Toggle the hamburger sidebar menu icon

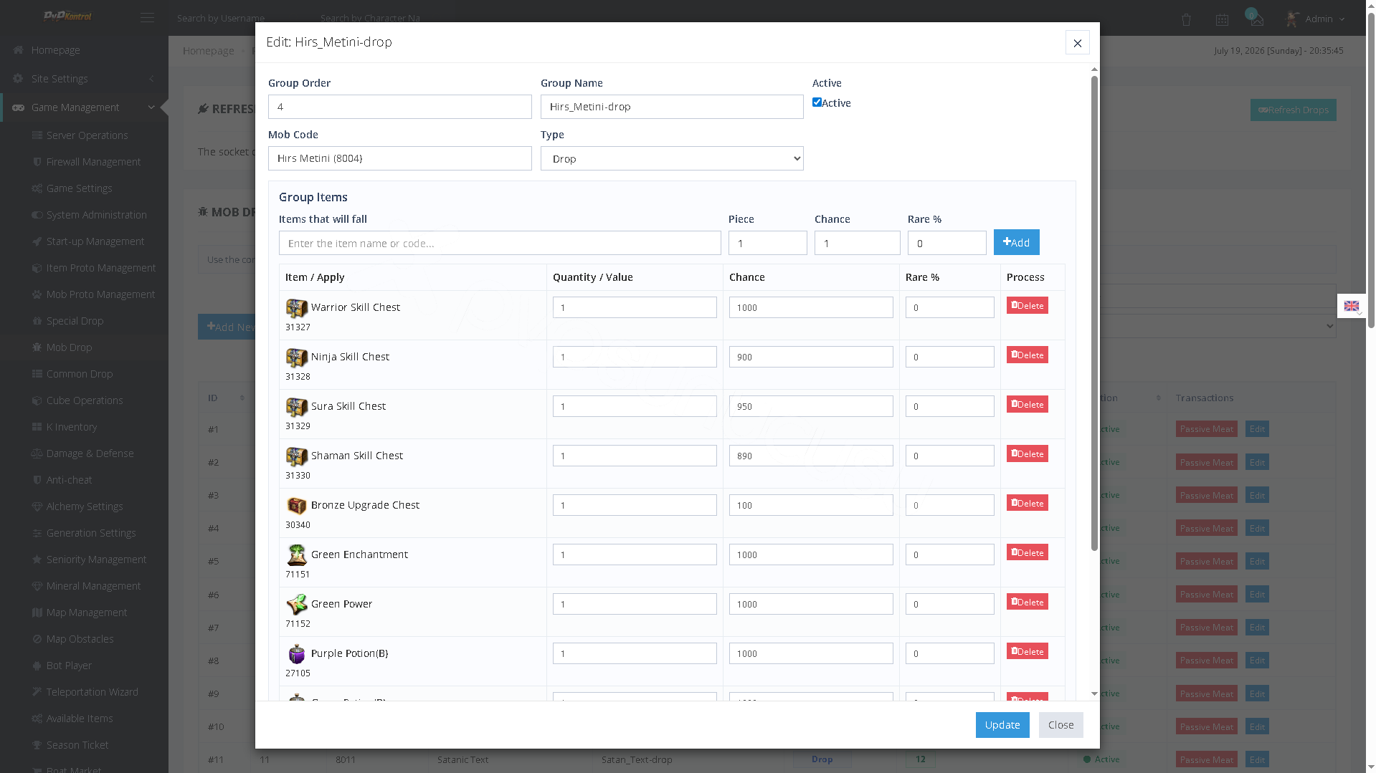(x=147, y=18)
